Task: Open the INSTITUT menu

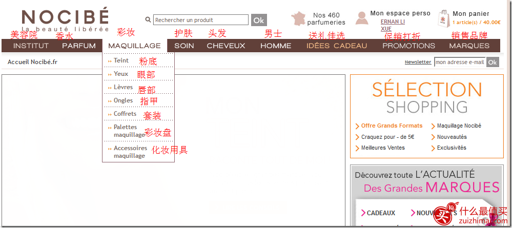Action: [31, 46]
